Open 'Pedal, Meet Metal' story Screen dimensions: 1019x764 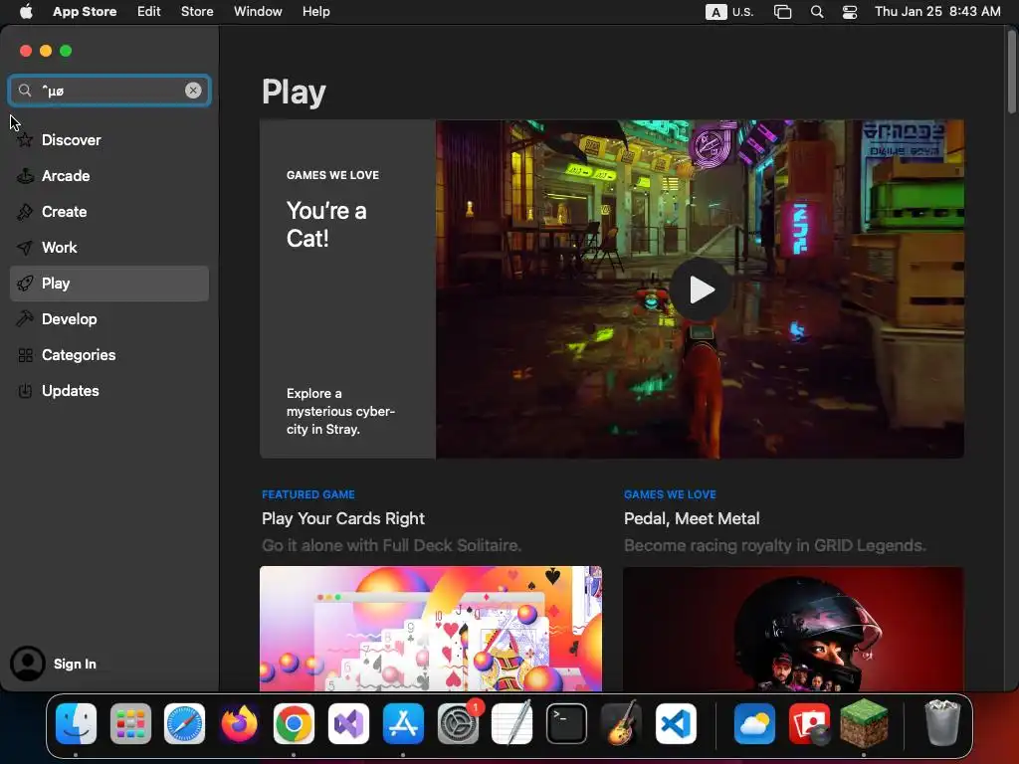pos(692,518)
